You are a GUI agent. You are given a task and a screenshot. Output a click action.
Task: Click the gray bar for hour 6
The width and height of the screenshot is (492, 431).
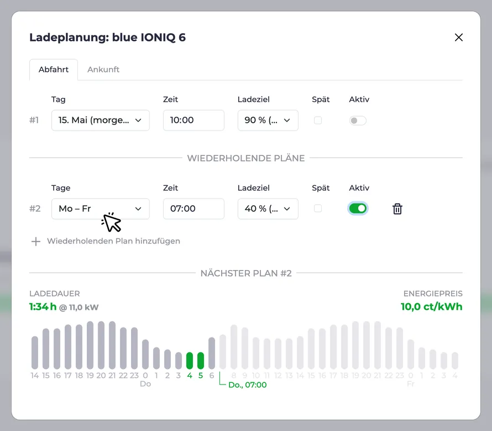tap(212, 354)
